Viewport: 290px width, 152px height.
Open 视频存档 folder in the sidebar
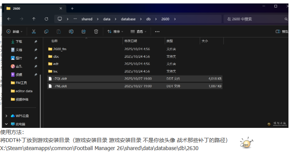click(20, 100)
